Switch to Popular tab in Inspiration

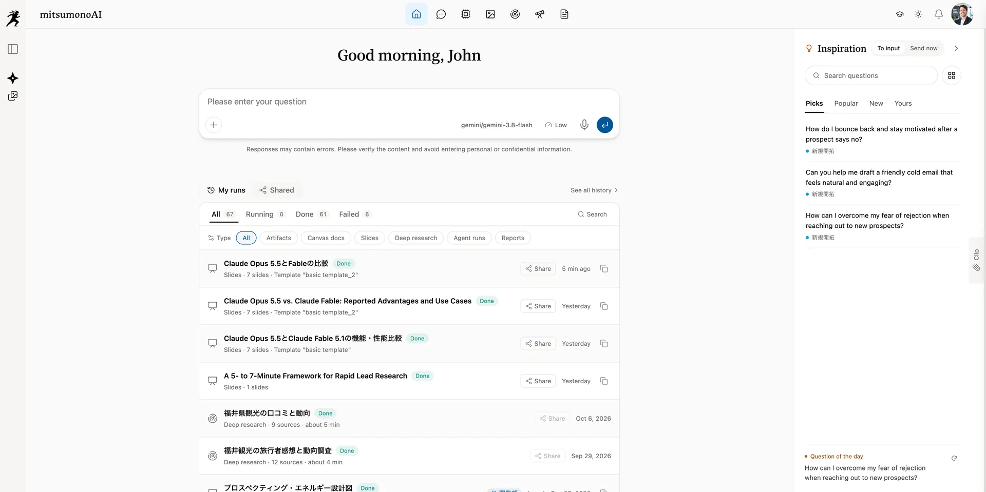coord(846,104)
